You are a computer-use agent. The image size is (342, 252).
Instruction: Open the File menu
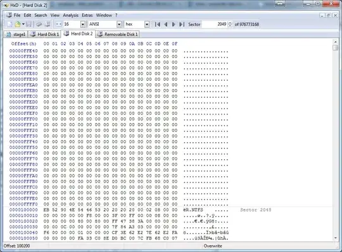point(17,15)
